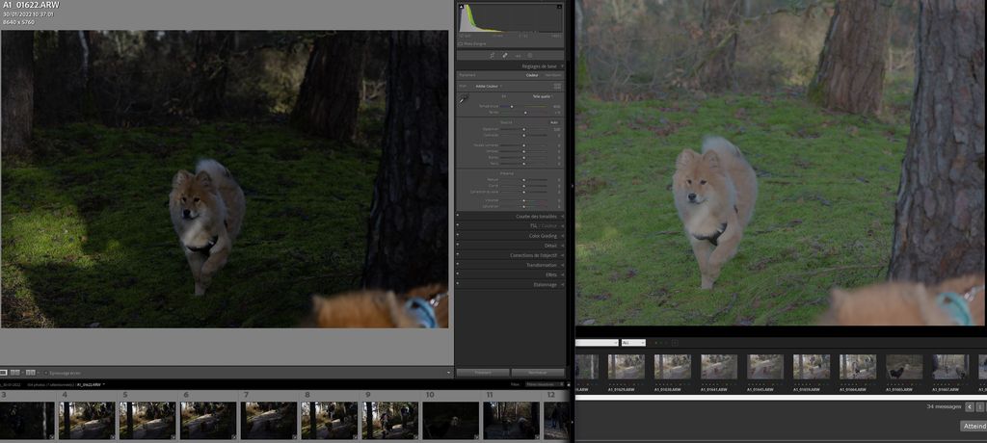Open the profile browser grid icon

(557, 87)
